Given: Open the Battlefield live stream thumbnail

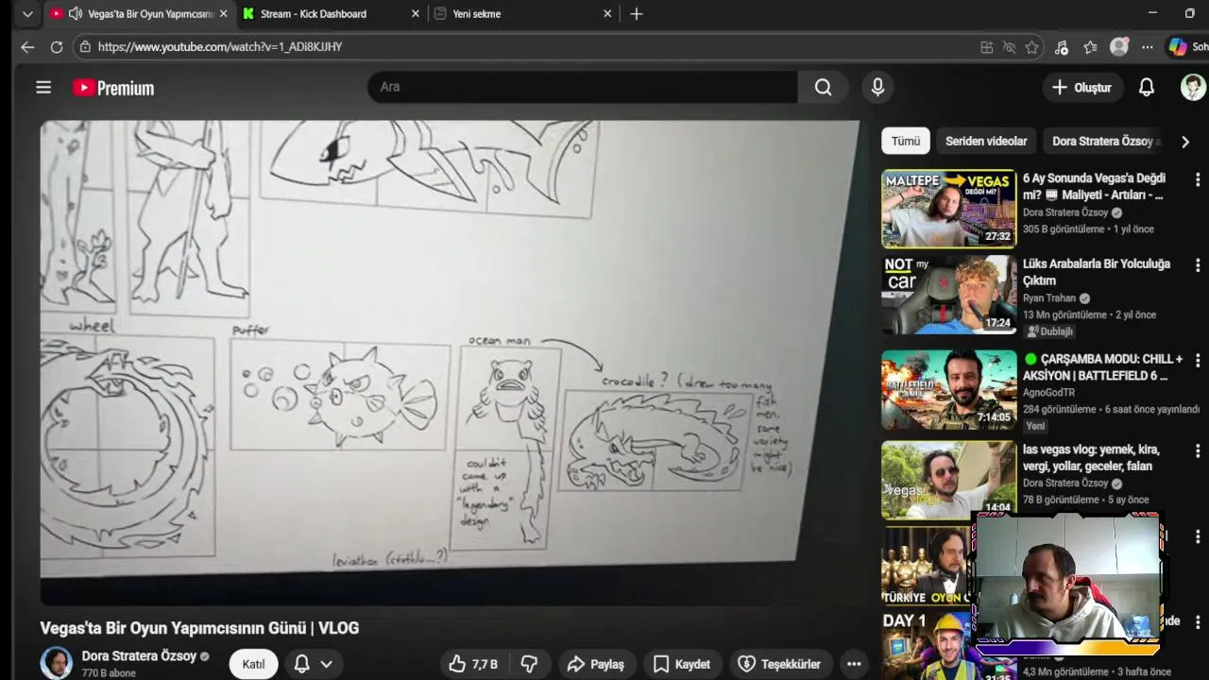Looking at the screenshot, I should point(948,390).
